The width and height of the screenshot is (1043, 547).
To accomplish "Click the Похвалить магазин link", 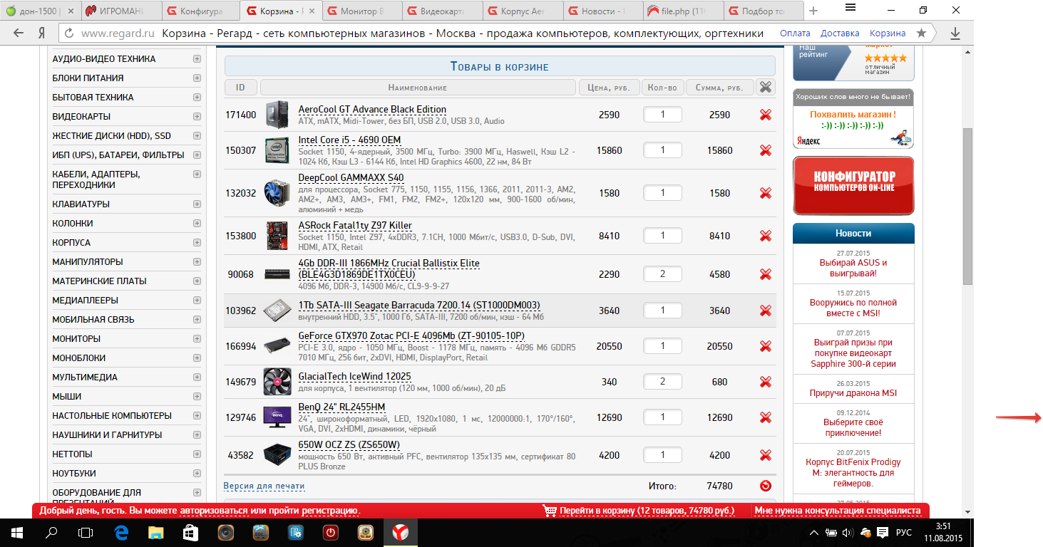I will (x=853, y=114).
